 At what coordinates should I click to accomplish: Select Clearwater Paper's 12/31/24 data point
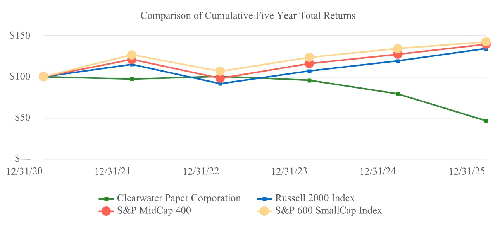click(x=398, y=94)
